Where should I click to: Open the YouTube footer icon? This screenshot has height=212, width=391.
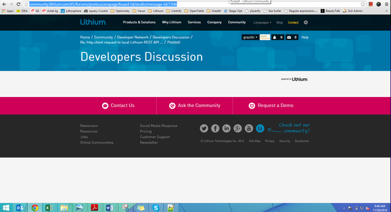249,128
